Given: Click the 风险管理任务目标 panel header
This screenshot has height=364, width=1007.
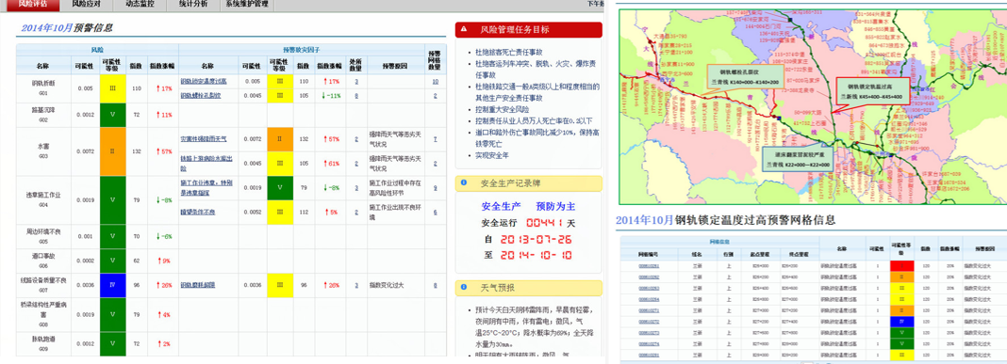Looking at the screenshot, I should click(x=529, y=30).
